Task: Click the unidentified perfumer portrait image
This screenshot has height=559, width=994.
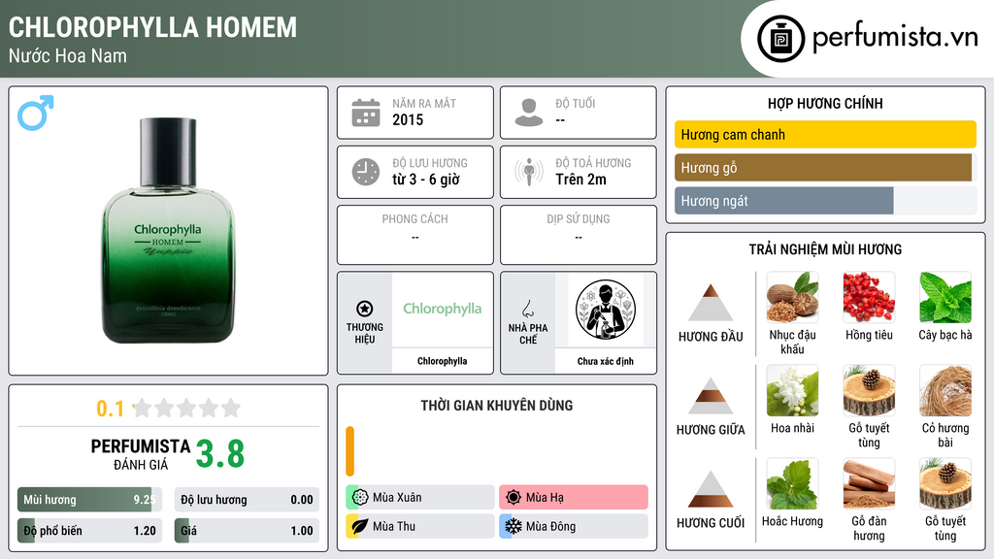Action: (x=606, y=310)
